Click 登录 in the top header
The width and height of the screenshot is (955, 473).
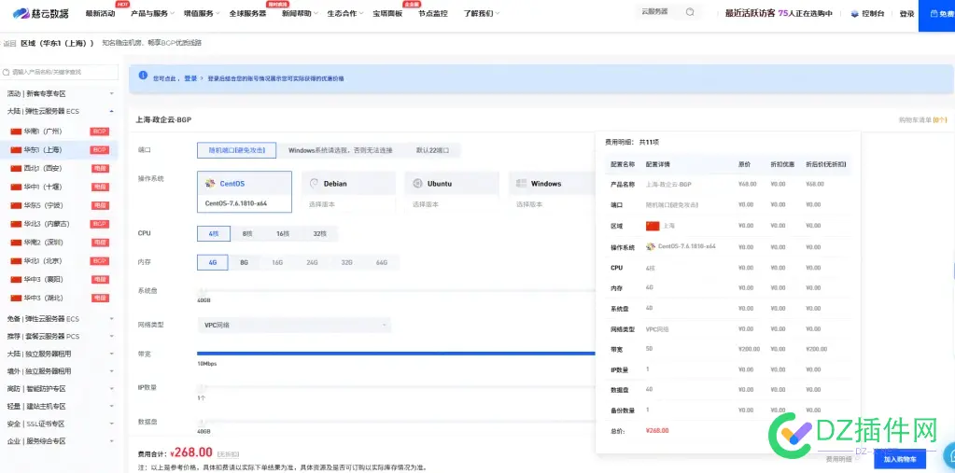tap(906, 13)
